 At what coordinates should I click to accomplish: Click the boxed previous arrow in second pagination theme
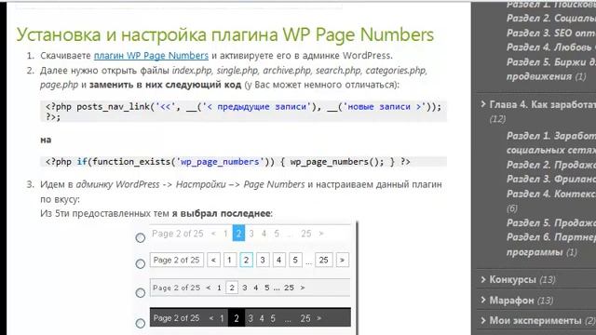[213, 261]
